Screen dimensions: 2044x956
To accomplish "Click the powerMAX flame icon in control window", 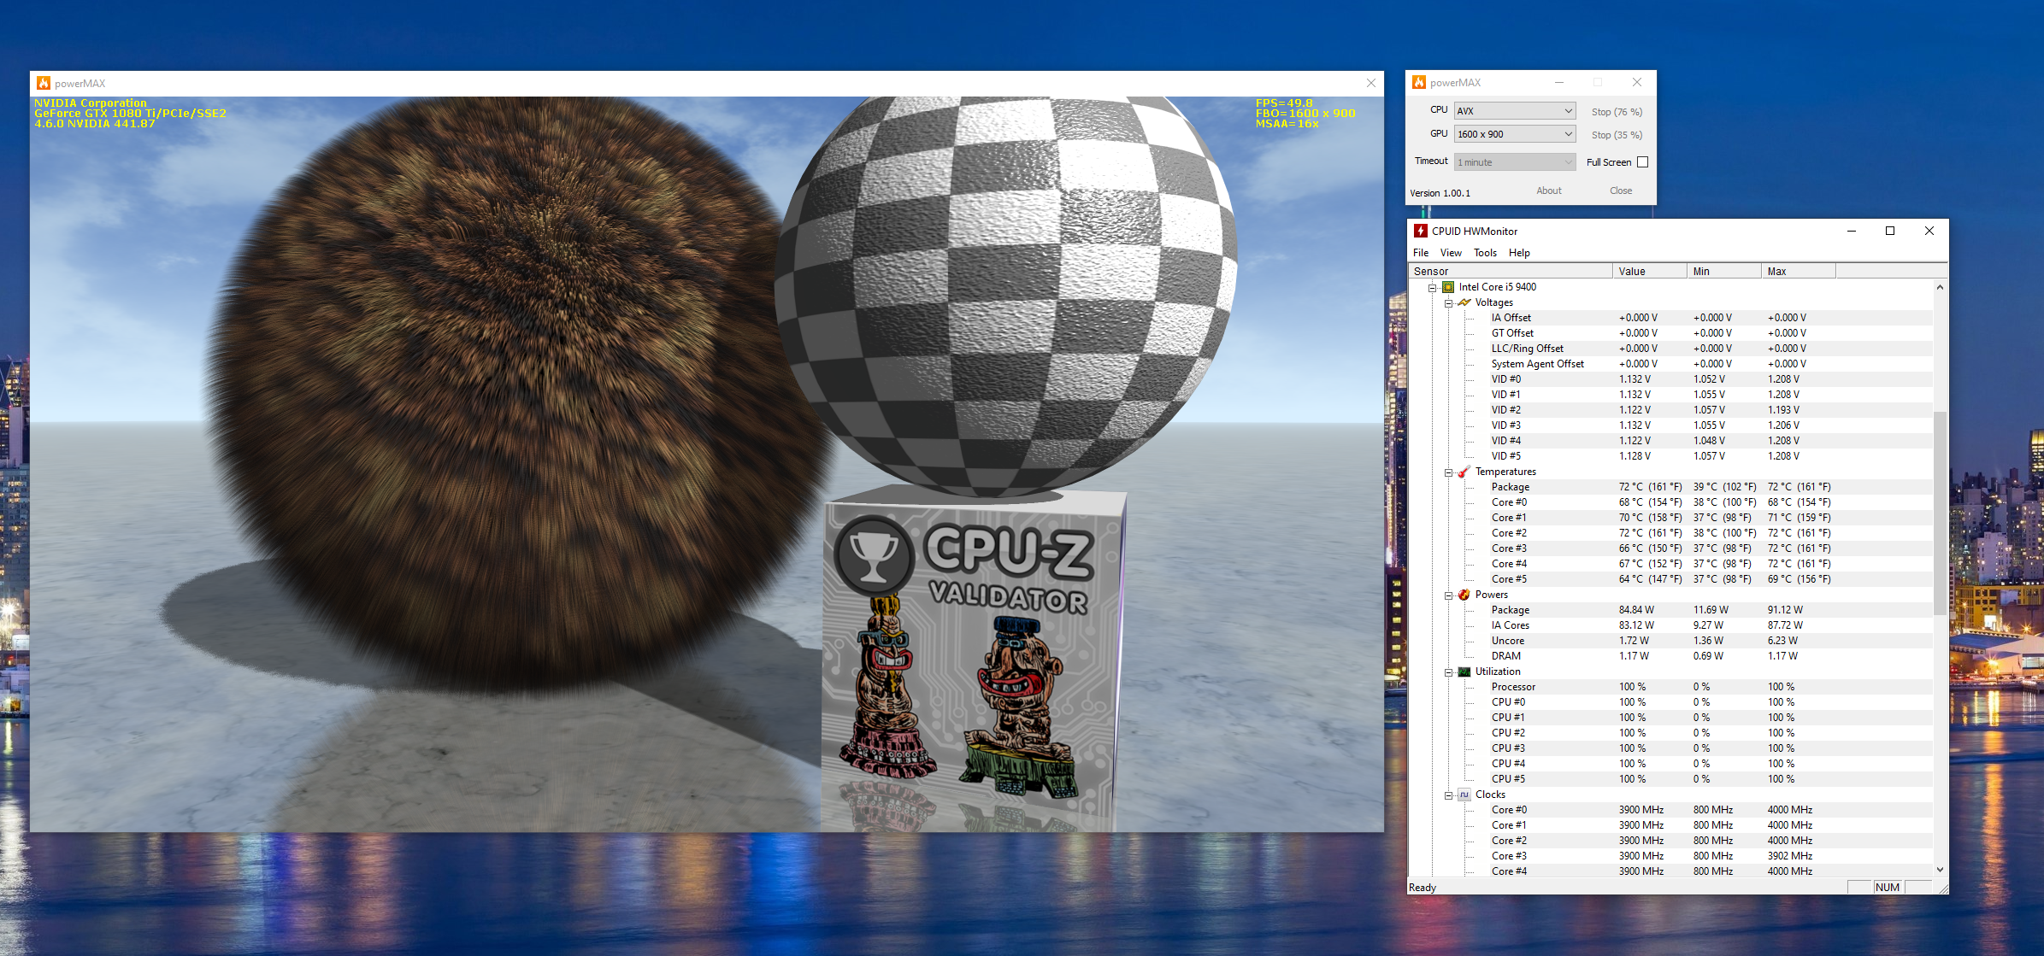I will tap(1419, 82).
